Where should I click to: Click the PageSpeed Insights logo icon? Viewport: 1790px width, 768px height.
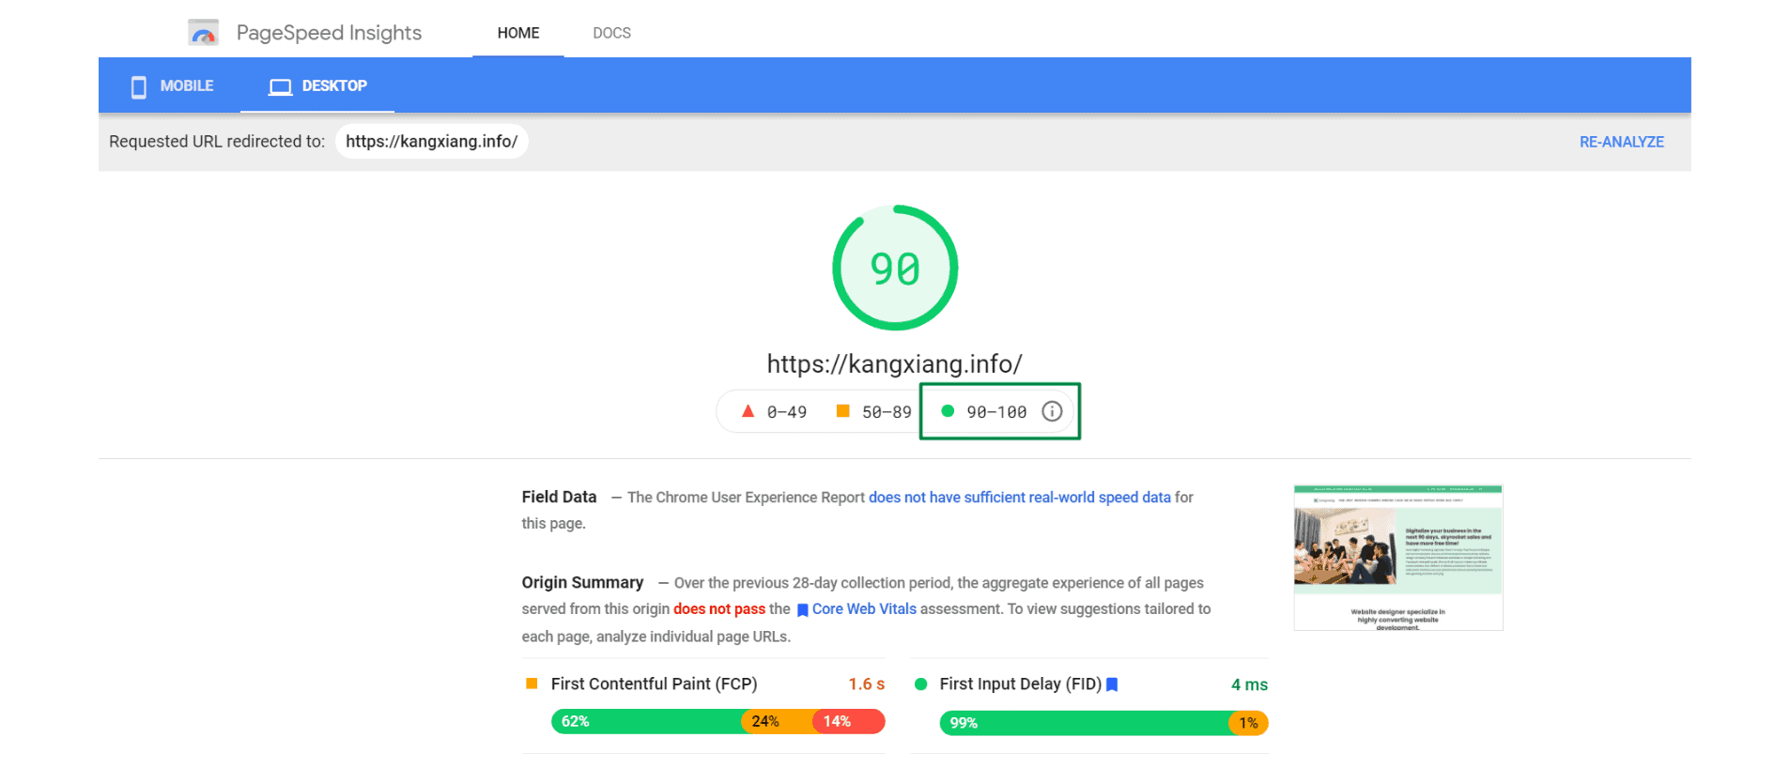(203, 33)
